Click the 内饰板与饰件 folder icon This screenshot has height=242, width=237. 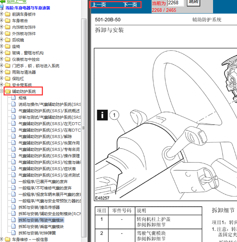[8, 27]
